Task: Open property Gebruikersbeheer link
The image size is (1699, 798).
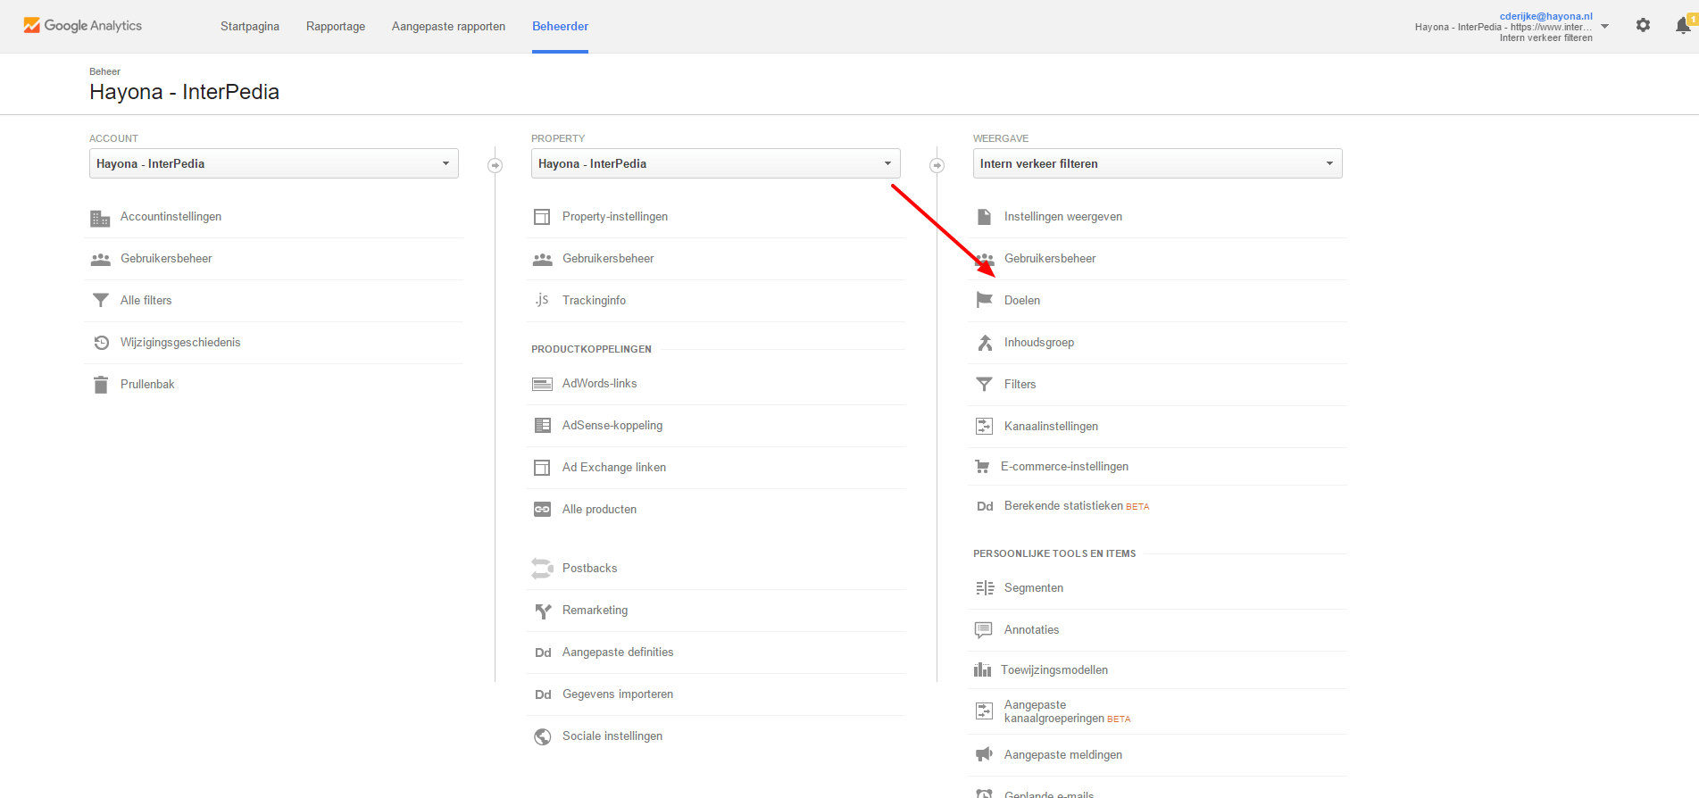Action: click(x=608, y=259)
